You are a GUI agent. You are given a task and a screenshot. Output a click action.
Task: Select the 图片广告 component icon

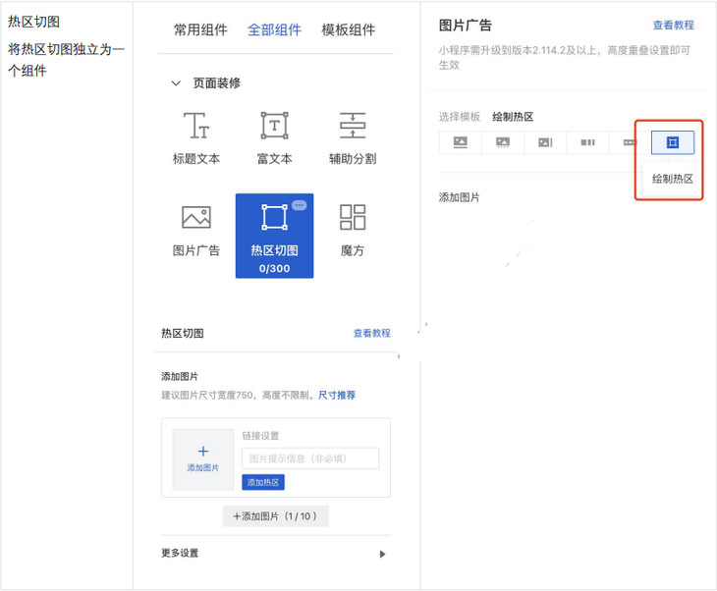pyautogui.click(x=196, y=218)
